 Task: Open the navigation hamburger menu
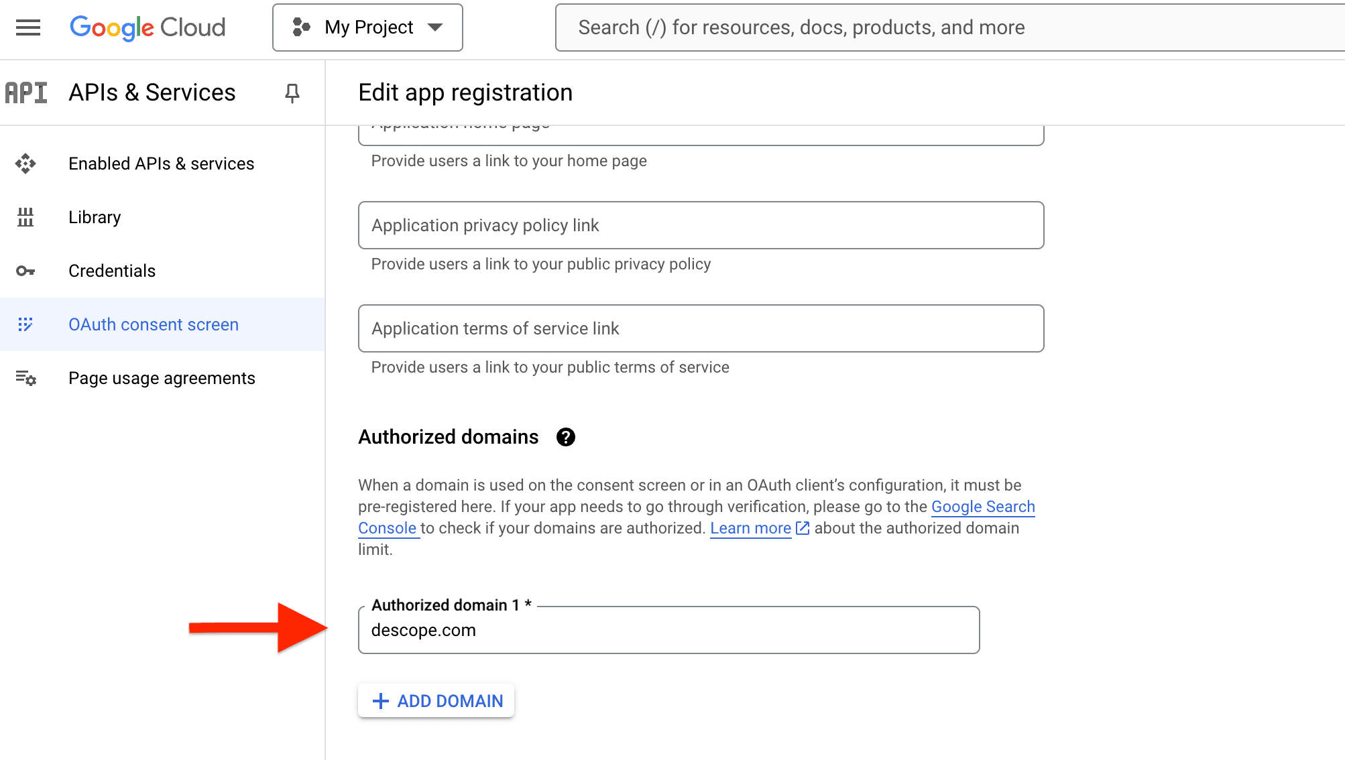pyautogui.click(x=27, y=27)
